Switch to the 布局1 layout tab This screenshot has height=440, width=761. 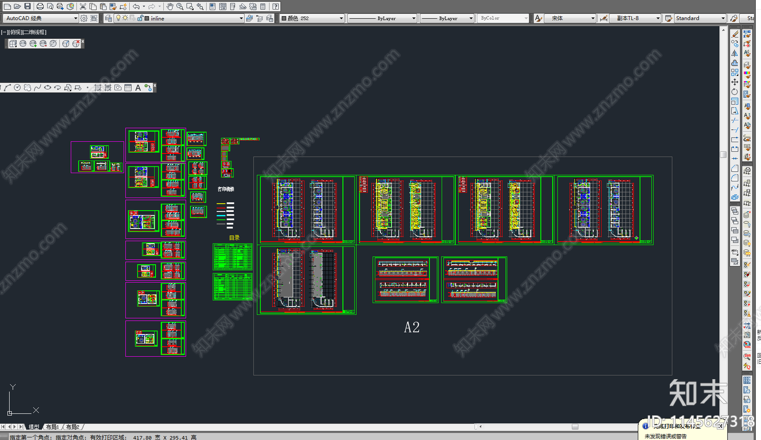click(x=52, y=427)
